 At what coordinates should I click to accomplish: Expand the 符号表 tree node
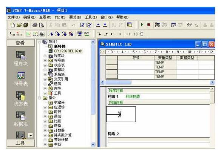coord(45,61)
